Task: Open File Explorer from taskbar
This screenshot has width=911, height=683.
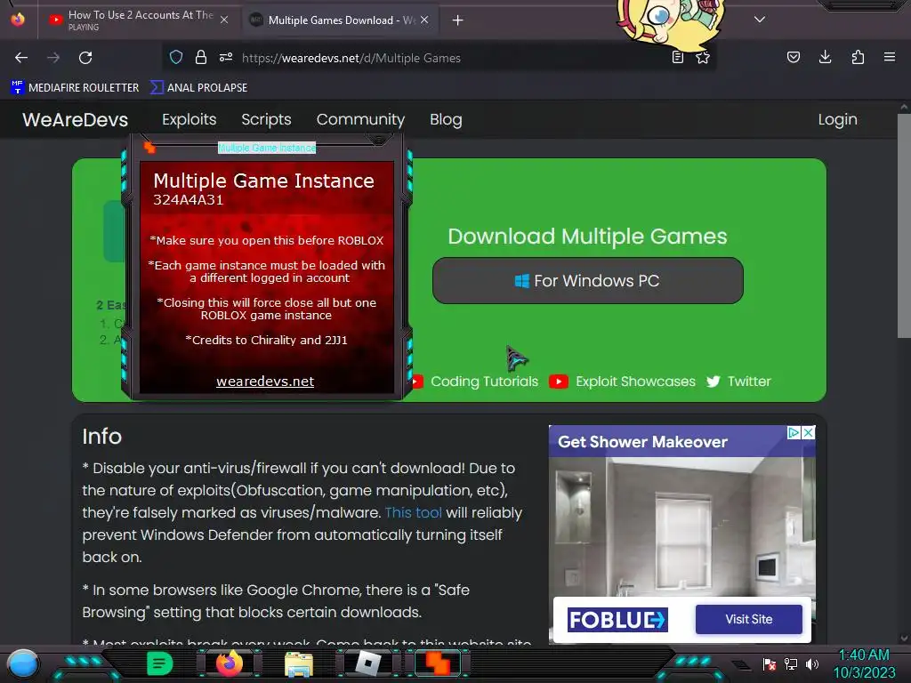Action: click(299, 664)
